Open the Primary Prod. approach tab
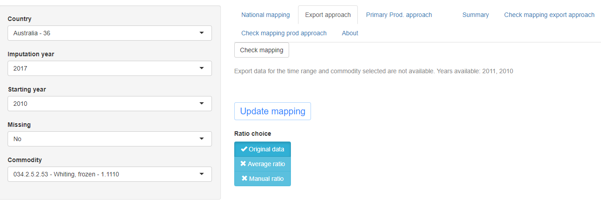The image size is (601, 213). coord(399,15)
